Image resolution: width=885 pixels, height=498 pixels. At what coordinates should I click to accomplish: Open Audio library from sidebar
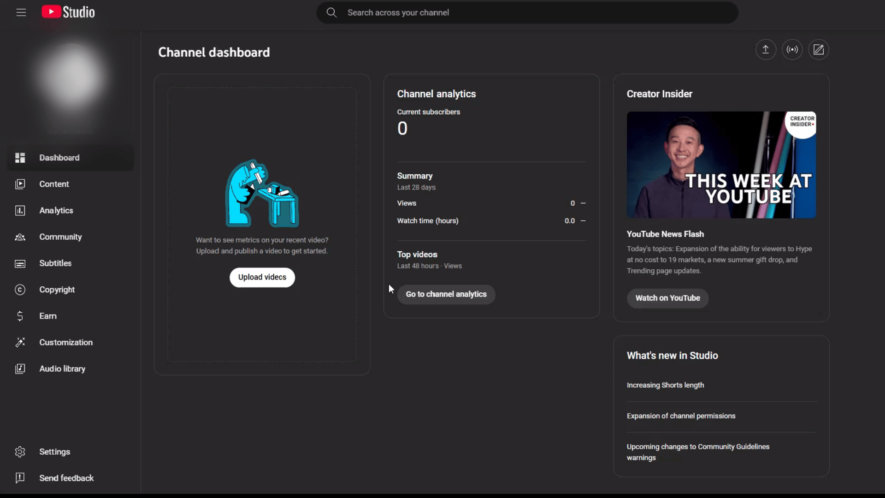pos(71,369)
